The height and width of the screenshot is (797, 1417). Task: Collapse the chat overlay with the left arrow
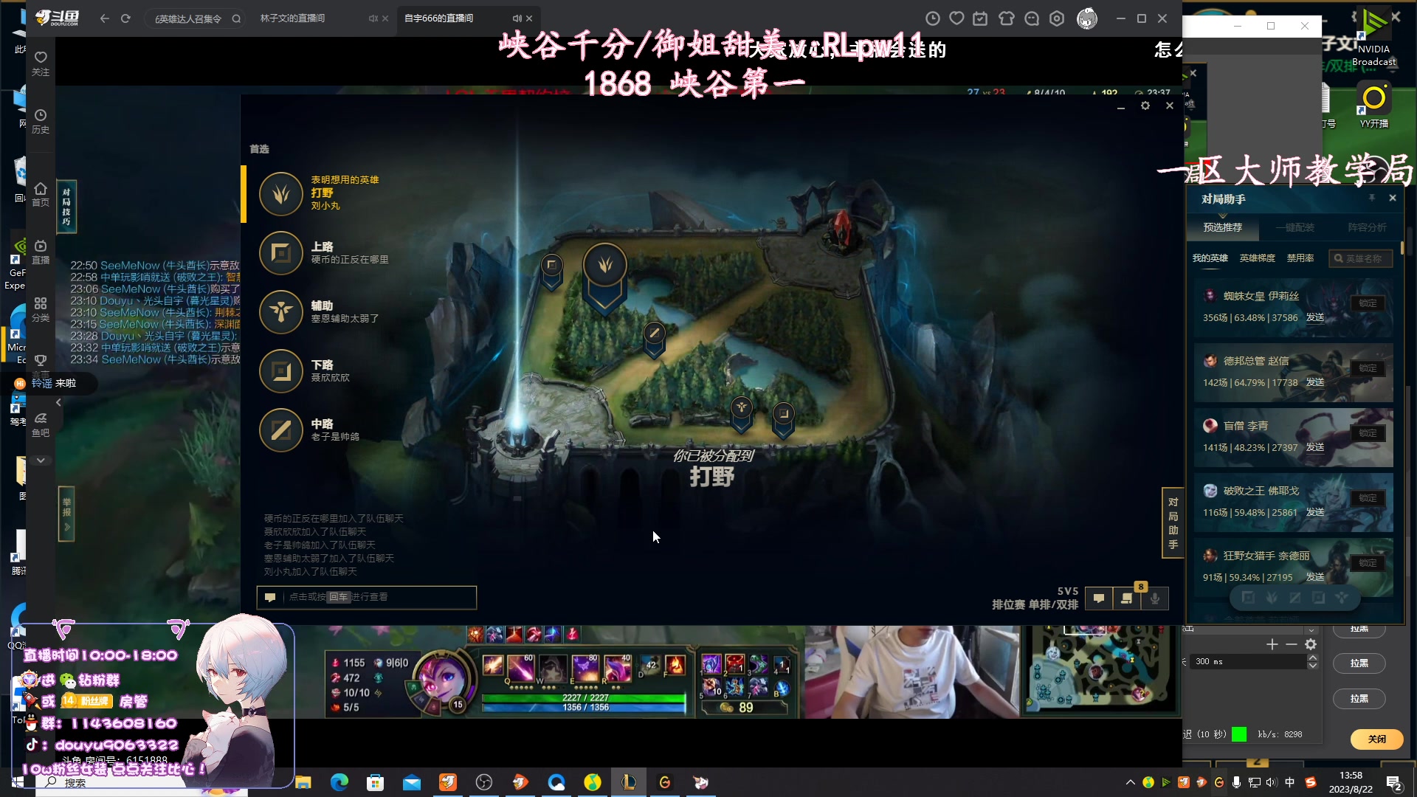click(x=58, y=402)
